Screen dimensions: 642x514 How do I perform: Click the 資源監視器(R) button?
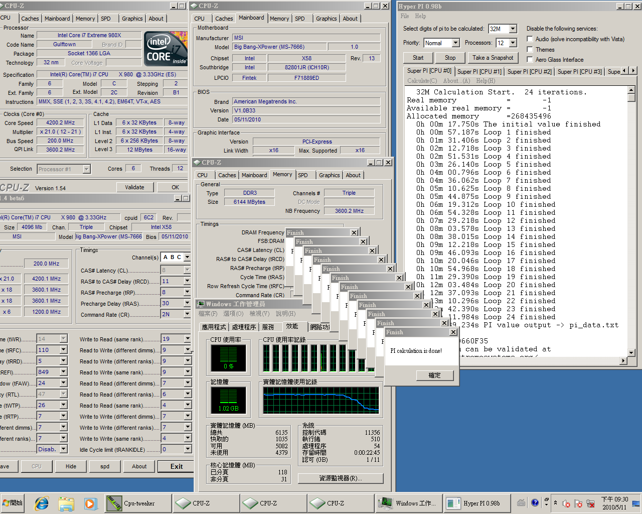(x=341, y=478)
